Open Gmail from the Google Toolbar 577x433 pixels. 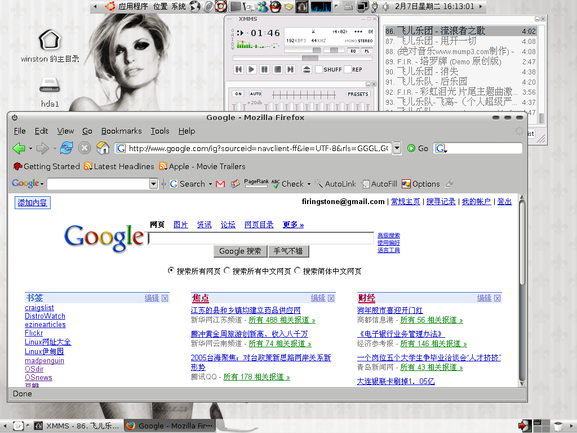[220, 184]
